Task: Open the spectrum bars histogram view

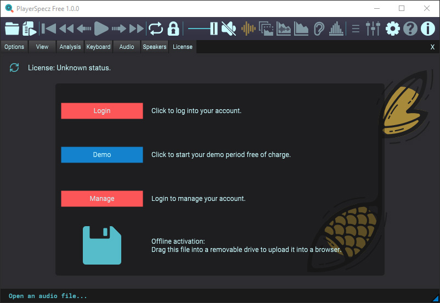Action: [336, 29]
